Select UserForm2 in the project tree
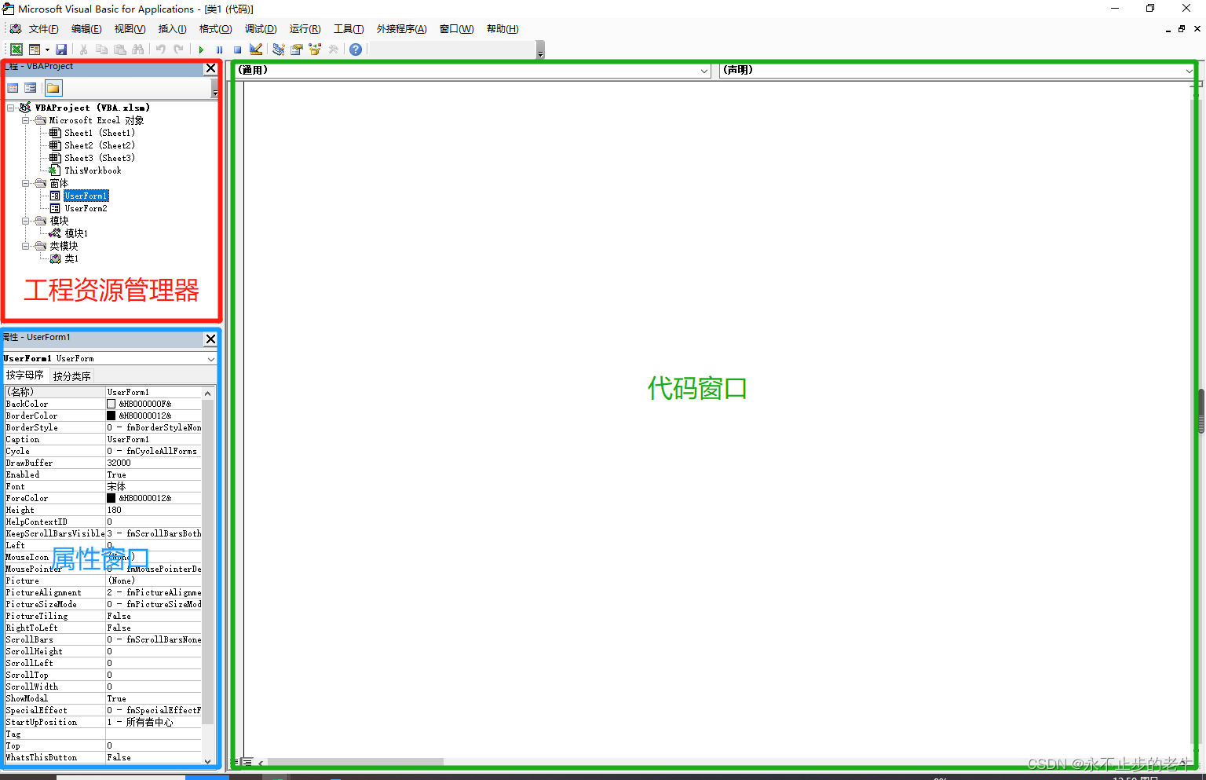The width and height of the screenshot is (1206, 780). click(86, 208)
